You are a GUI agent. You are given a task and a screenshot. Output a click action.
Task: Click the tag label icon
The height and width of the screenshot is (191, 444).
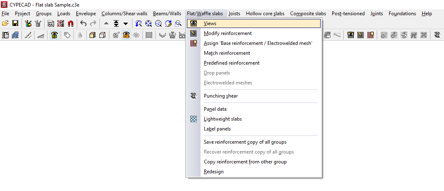click(67, 35)
